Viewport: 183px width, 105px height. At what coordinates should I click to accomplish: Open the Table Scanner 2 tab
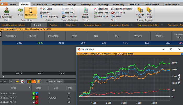point(171,4)
